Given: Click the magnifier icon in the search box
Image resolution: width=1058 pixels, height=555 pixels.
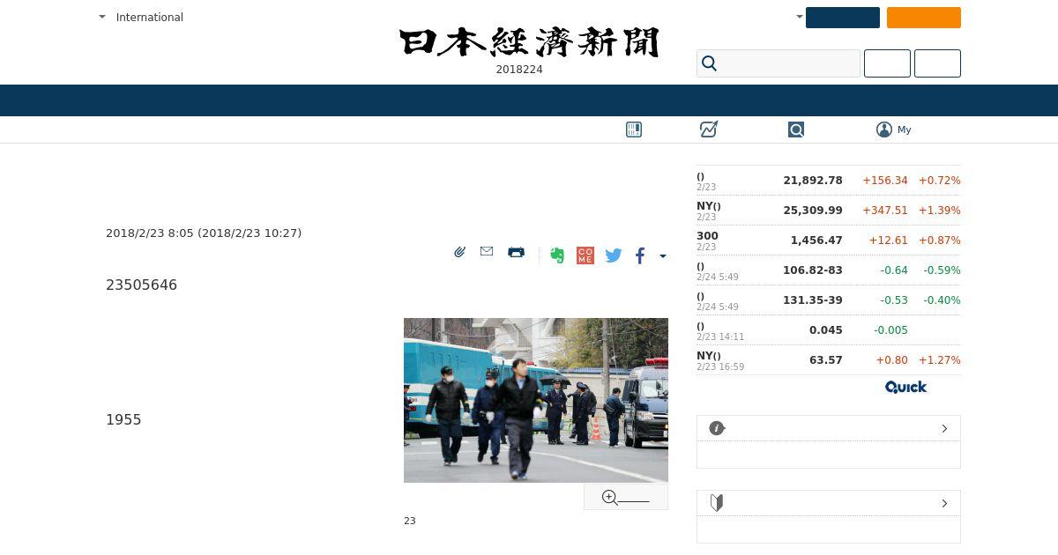Looking at the screenshot, I should [709, 63].
